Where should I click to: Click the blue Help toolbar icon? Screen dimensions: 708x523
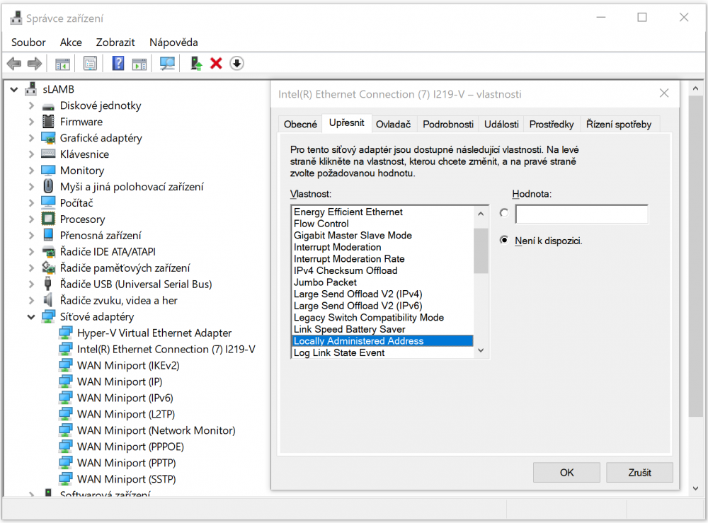click(x=118, y=64)
